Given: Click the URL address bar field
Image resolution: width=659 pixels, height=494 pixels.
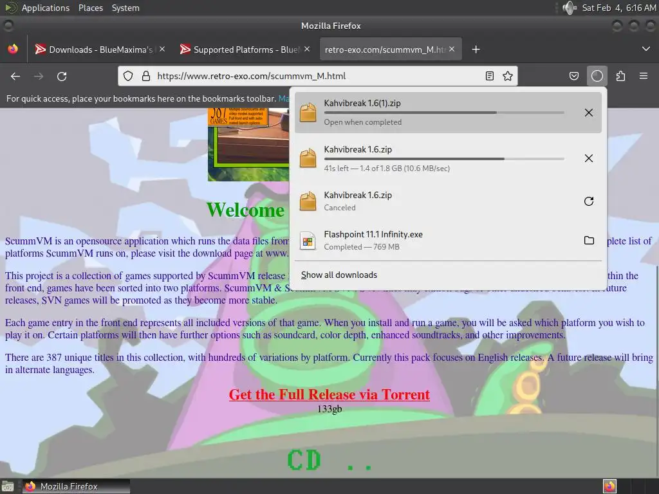Looking at the screenshot, I should (318, 76).
